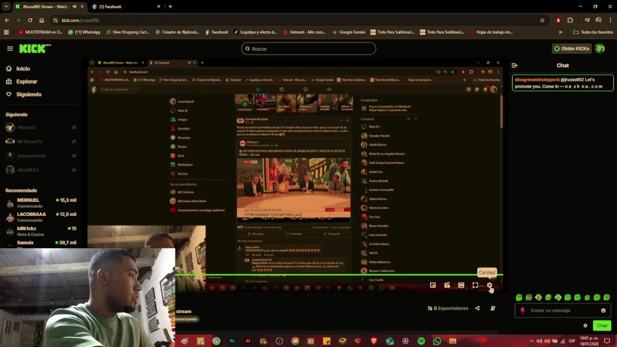617x347 pixels.
Task: Go back in browser history
Action: 7,20
